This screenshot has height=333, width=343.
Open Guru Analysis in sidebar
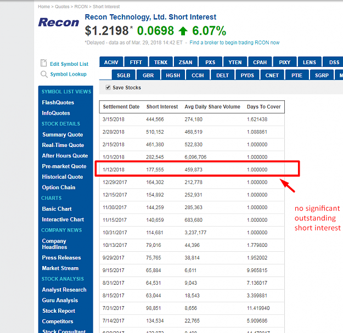[60, 300]
